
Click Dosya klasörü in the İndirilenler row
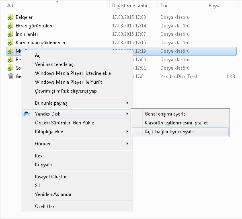click(x=175, y=34)
